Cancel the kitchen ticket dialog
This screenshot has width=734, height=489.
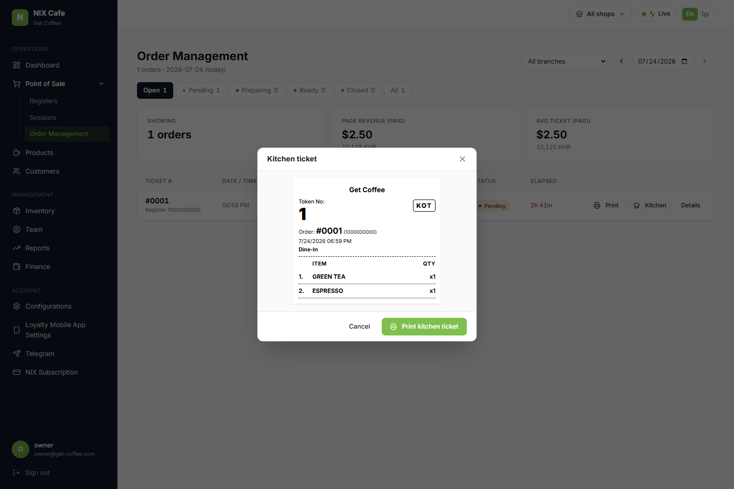pyautogui.click(x=359, y=327)
